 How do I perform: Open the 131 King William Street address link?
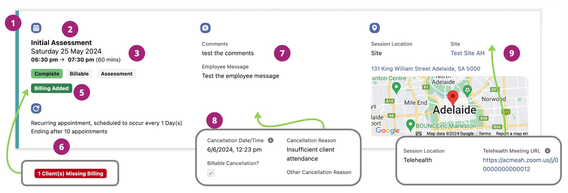pyautogui.click(x=426, y=69)
